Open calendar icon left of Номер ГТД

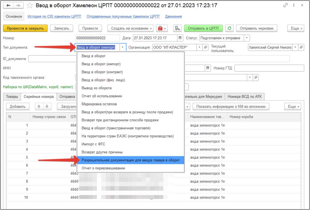[208, 68]
